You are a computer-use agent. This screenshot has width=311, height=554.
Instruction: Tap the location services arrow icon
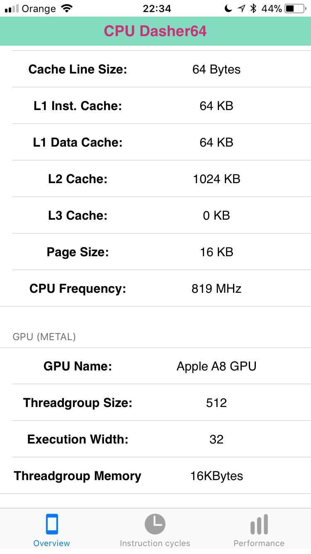241,9
